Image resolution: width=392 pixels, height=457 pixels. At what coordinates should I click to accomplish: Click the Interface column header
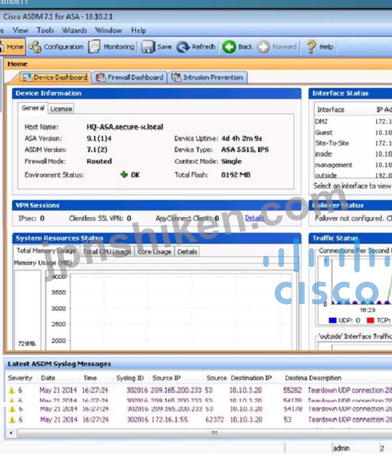(x=331, y=109)
